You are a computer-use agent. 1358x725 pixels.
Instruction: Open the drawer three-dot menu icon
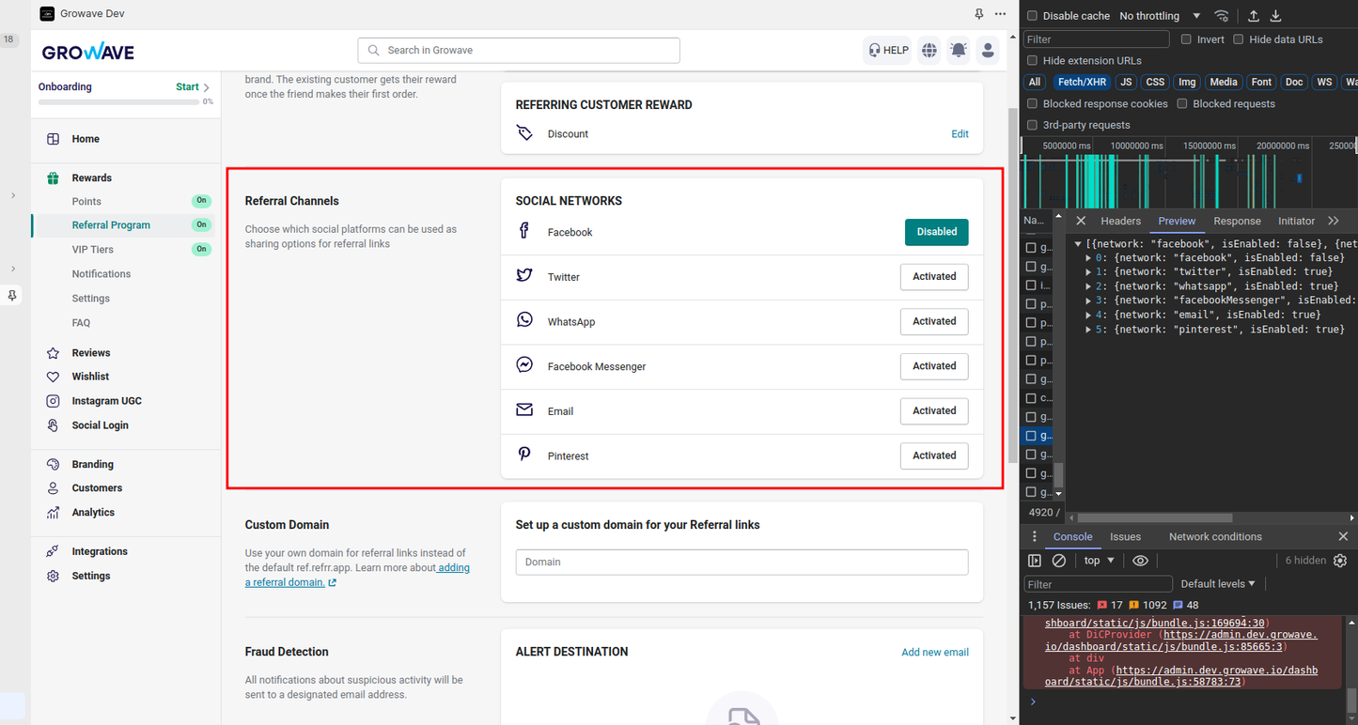tap(1035, 537)
